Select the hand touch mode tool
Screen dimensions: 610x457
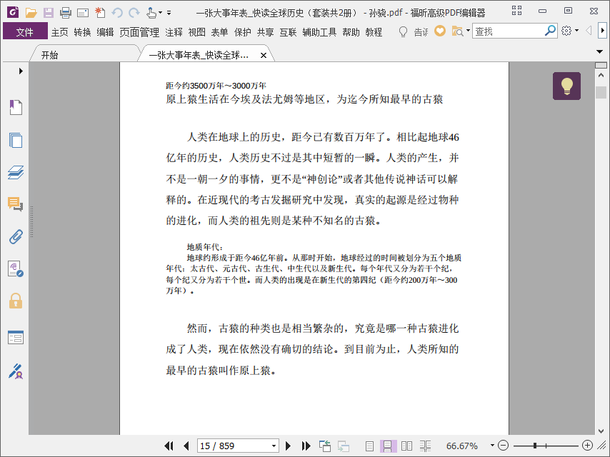tap(151, 13)
